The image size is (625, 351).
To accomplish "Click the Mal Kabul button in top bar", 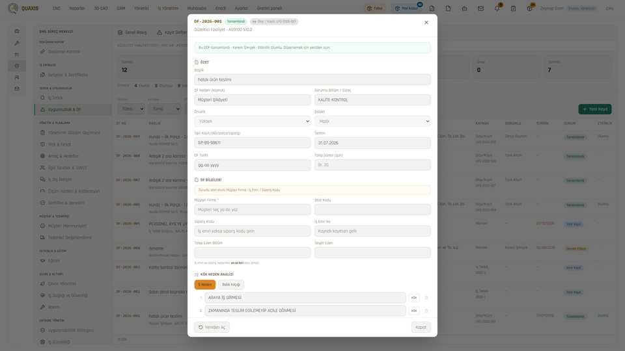I will (406, 8).
